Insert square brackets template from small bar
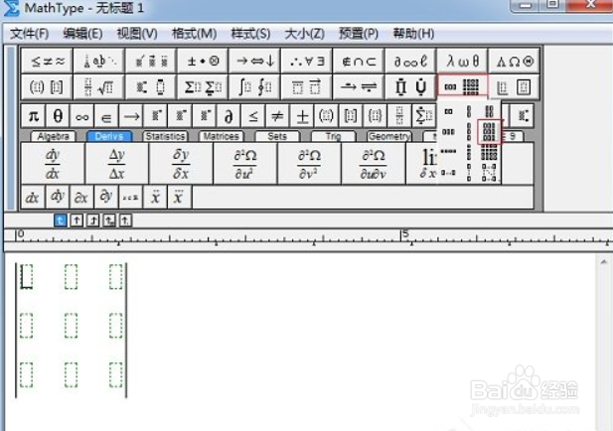 [x=351, y=116]
